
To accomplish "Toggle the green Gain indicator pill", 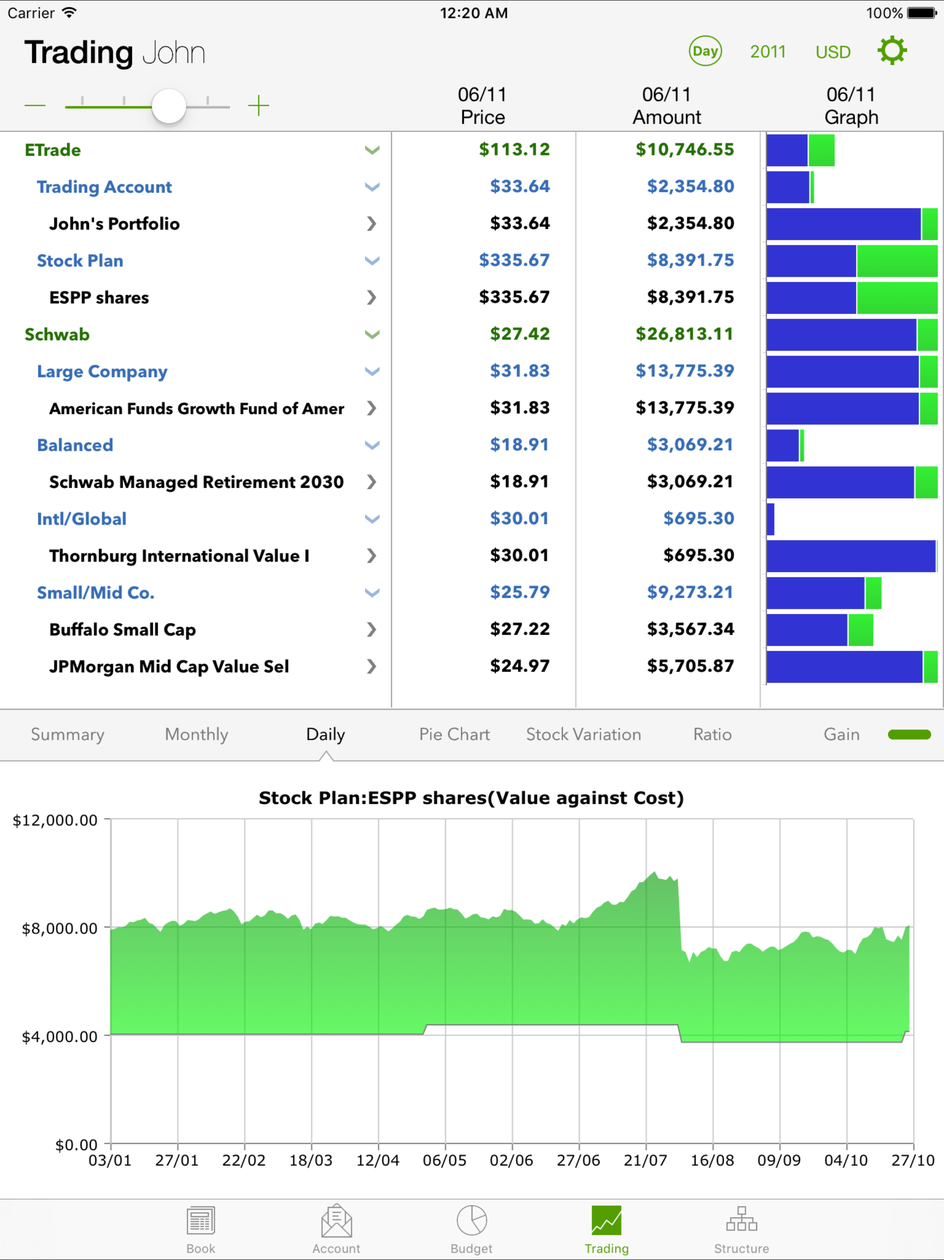I will pos(909,735).
